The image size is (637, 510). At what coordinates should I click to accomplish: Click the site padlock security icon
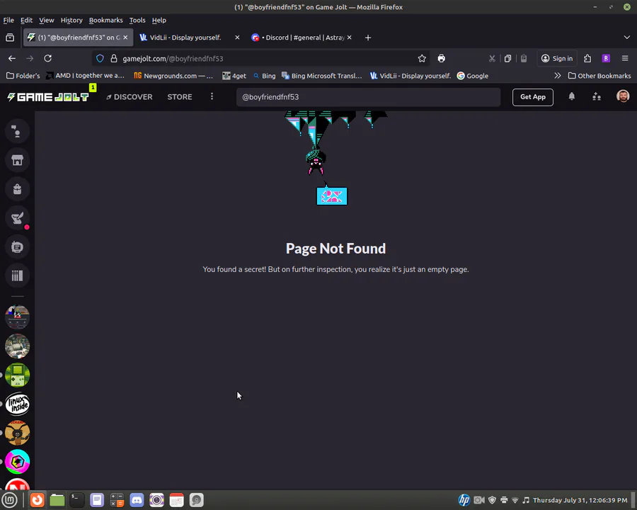pos(114,59)
